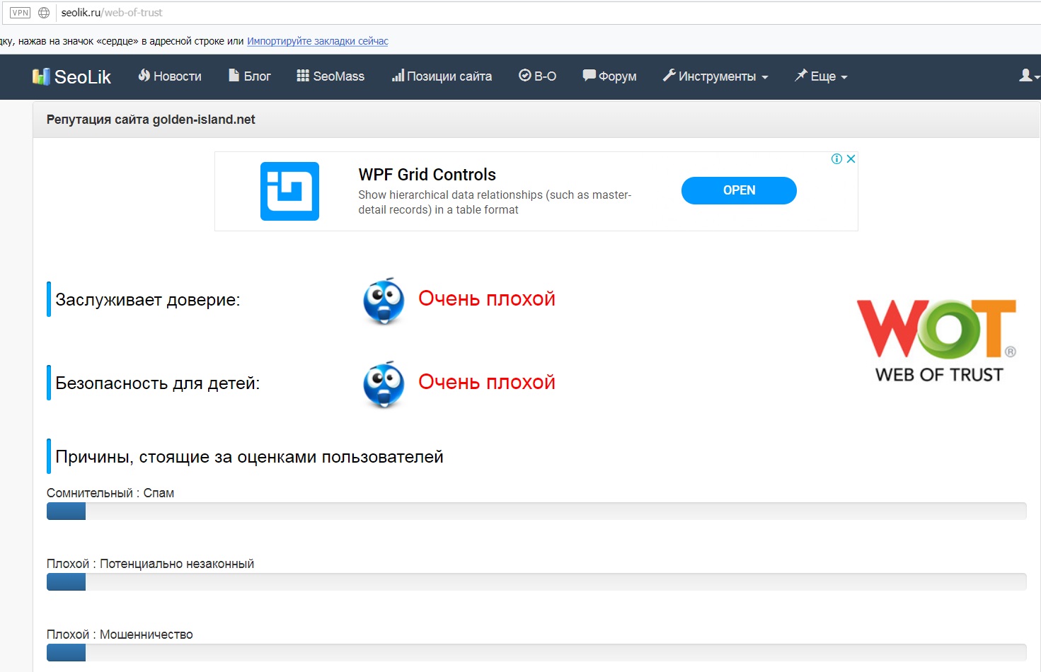Click the Плохой : Мошенничество progress bar
Image resolution: width=1041 pixels, height=672 pixels.
536,653
